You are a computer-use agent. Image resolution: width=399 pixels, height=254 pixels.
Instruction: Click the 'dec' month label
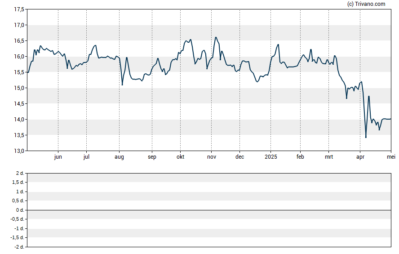pos(239,157)
